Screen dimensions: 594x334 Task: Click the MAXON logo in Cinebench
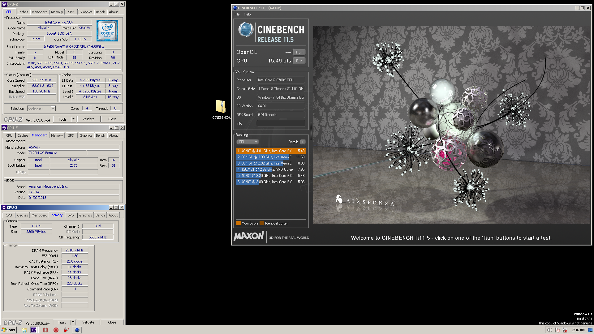(x=249, y=236)
